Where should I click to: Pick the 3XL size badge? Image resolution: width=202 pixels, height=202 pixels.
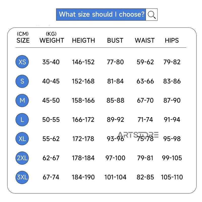22,177
